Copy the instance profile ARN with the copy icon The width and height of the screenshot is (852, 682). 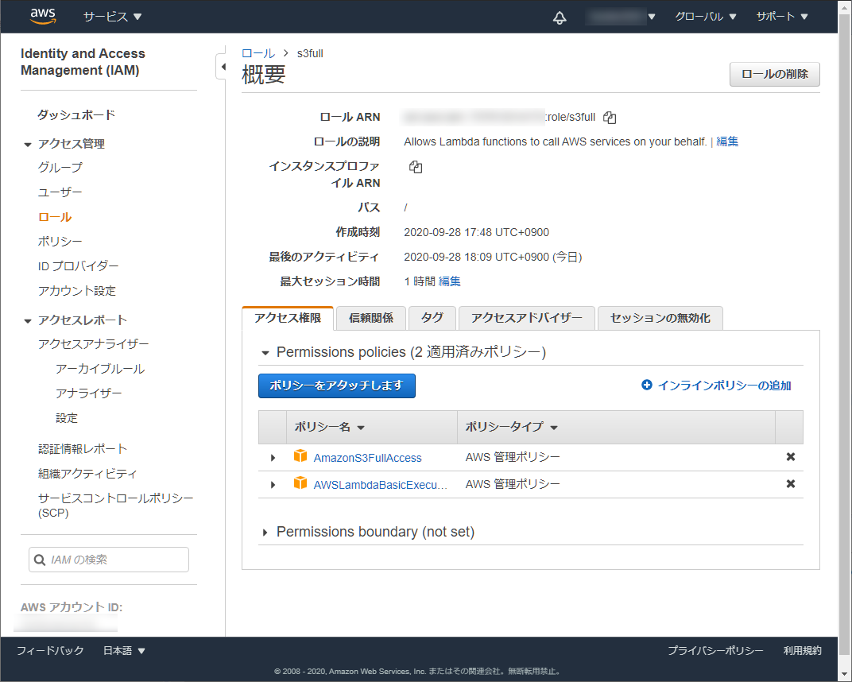pos(416,167)
